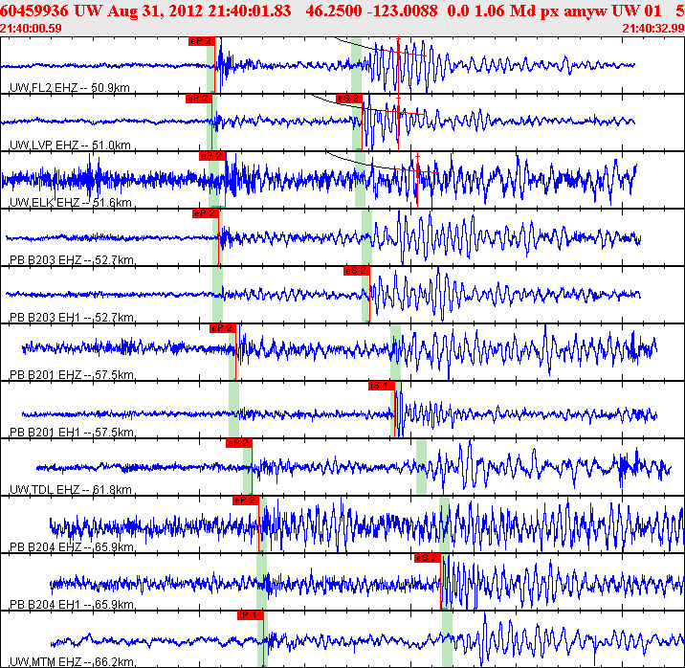The width and height of the screenshot is (685, 668).
Task: Click the window start time 21:40:00.59
Action: 31,29
